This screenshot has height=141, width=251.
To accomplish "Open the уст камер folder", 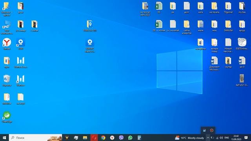I will (21, 24).
